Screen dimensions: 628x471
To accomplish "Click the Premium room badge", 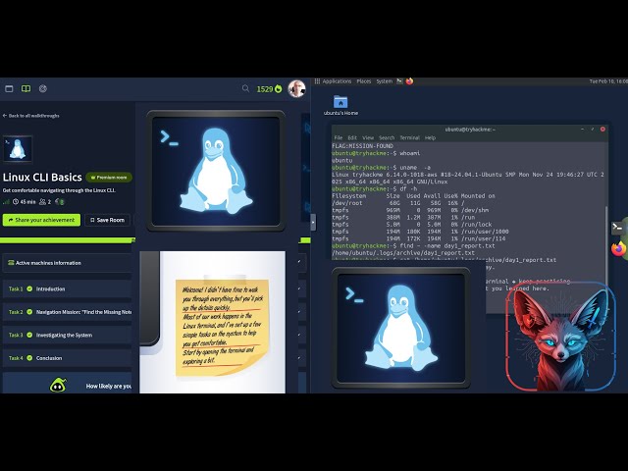I will pyautogui.click(x=109, y=177).
